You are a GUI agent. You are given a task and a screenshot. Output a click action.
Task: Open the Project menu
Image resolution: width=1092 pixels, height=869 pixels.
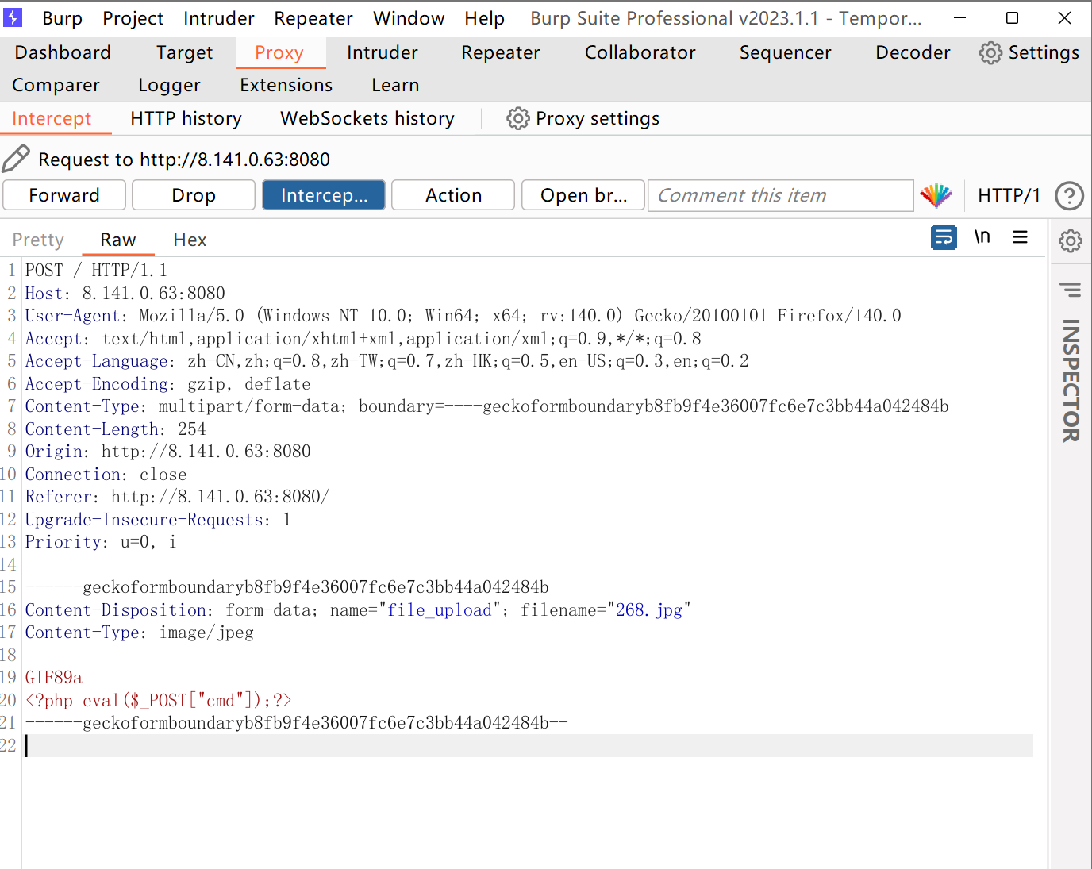coord(133,18)
